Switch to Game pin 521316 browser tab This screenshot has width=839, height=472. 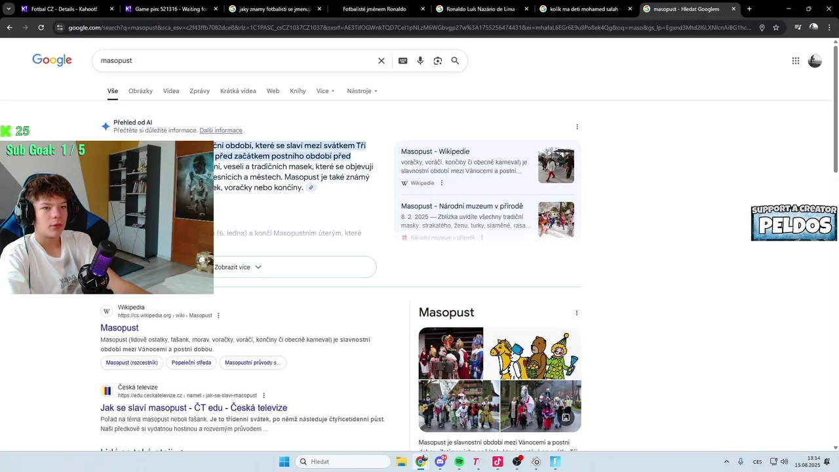click(x=170, y=9)
